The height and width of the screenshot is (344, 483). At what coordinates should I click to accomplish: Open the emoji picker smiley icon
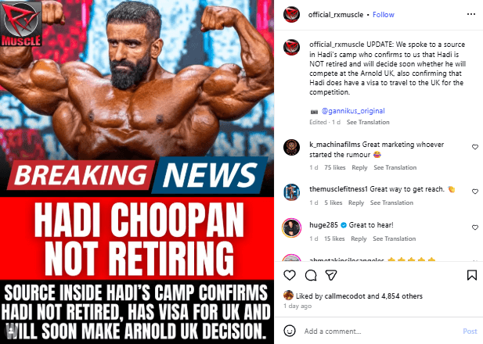click(289, 331)
